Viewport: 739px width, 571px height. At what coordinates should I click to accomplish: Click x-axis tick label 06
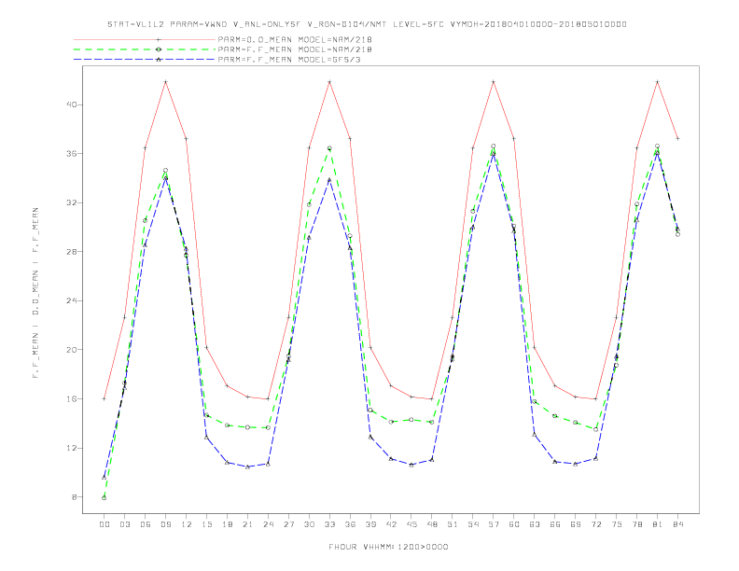click(x=146, y=524)
